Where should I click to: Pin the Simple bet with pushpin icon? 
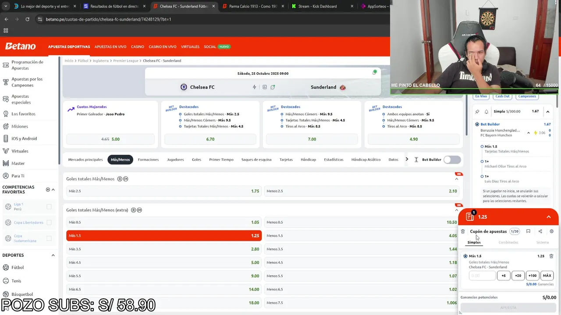click(x=477, y=112)
